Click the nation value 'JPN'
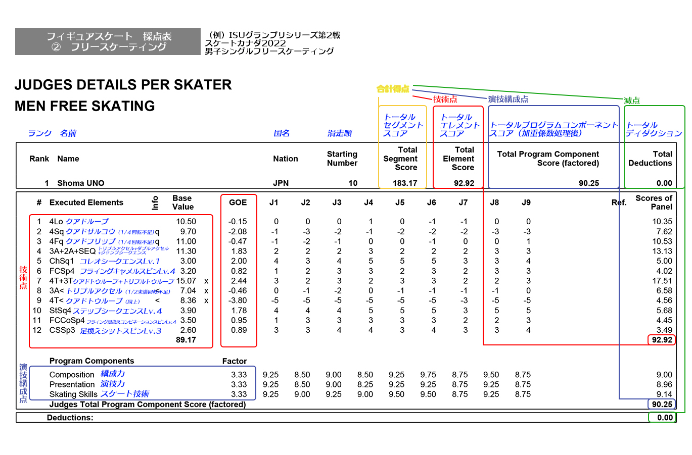The height and width of the screenshot is (455, 692). pyautogui.click(x=281, y=183)
